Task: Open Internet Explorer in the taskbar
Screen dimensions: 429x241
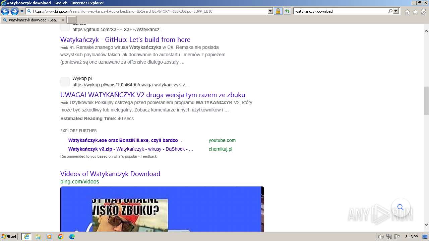Action: (26, 237)
